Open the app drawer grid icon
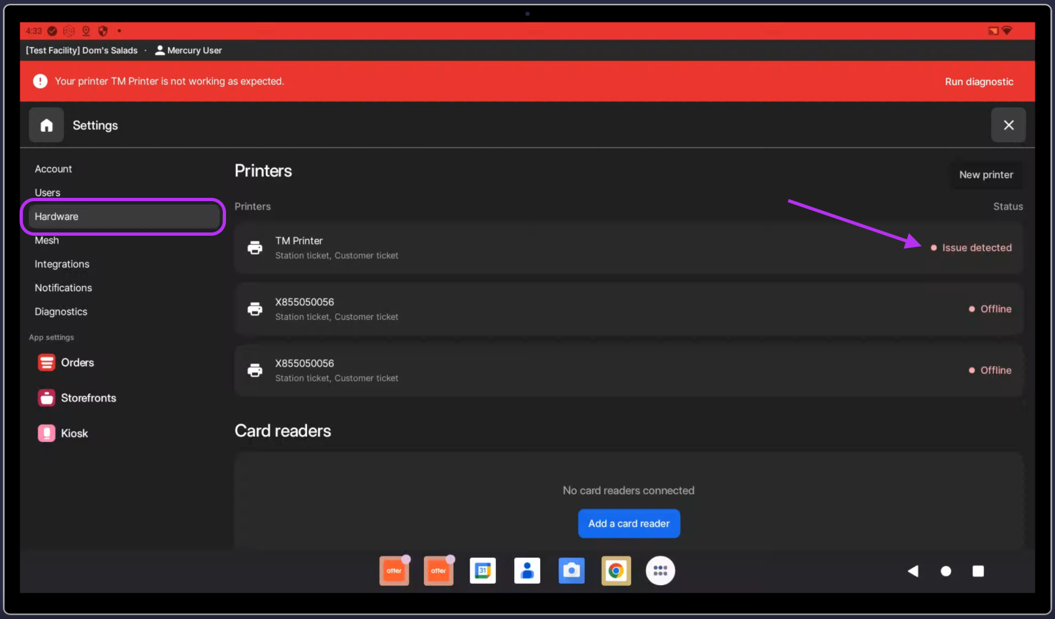Image resolution: width=1055 pixels, height=619 pixels. click(x=660, y=571)
